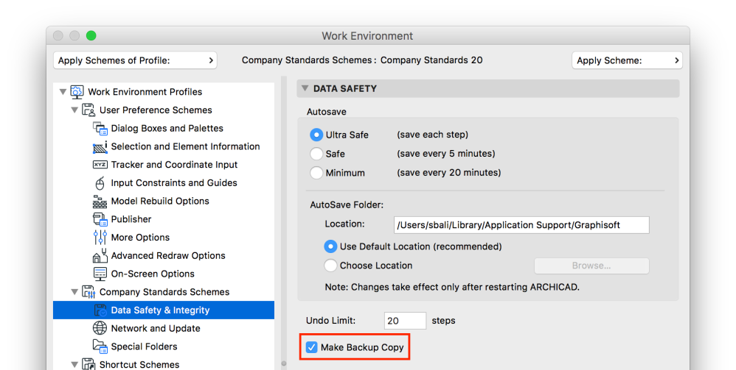Select the Choose Location radio option
The height and width of the screenshot is (370, 736).
click(x=331, y=266)
